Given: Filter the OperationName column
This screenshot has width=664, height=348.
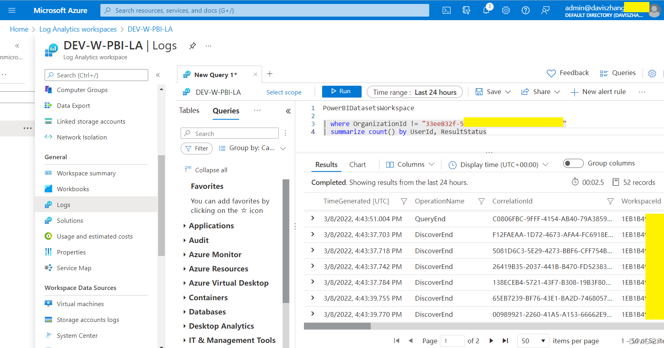Looking at the screenshot, I should coord(481,201).
